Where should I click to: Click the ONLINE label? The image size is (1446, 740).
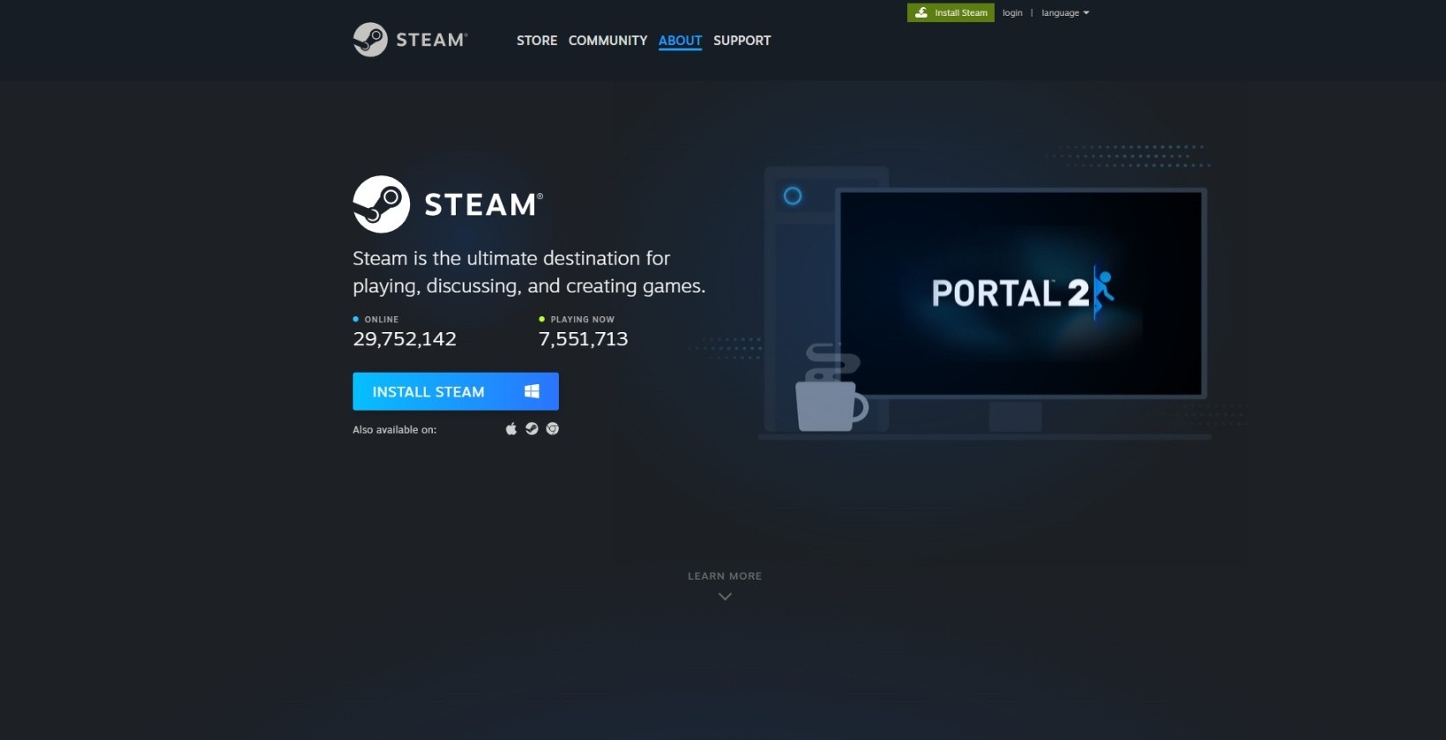381,320
